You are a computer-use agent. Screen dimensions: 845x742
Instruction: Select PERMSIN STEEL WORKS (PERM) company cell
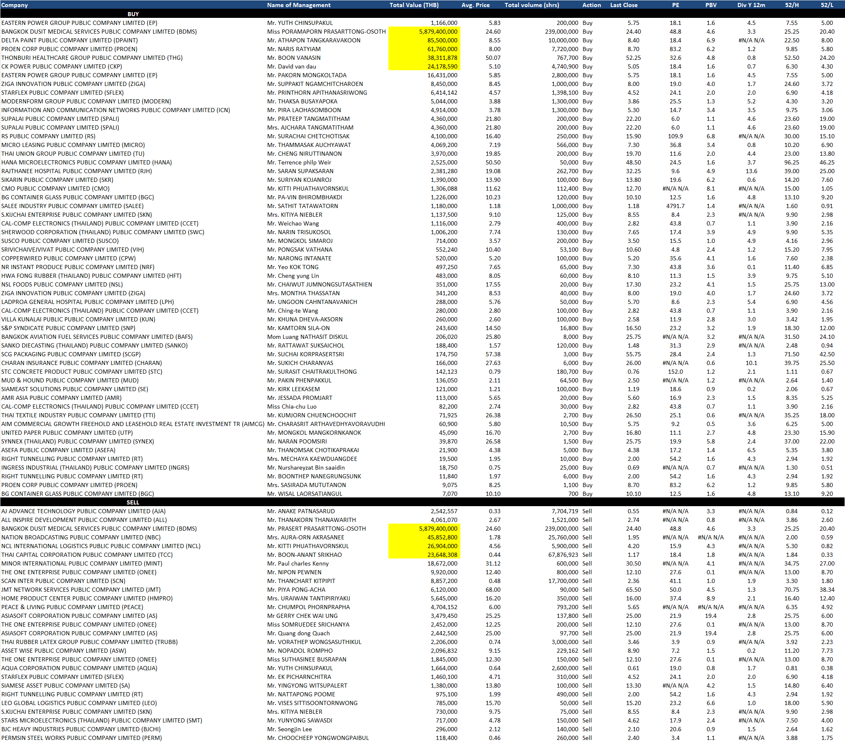coord(81,738)
